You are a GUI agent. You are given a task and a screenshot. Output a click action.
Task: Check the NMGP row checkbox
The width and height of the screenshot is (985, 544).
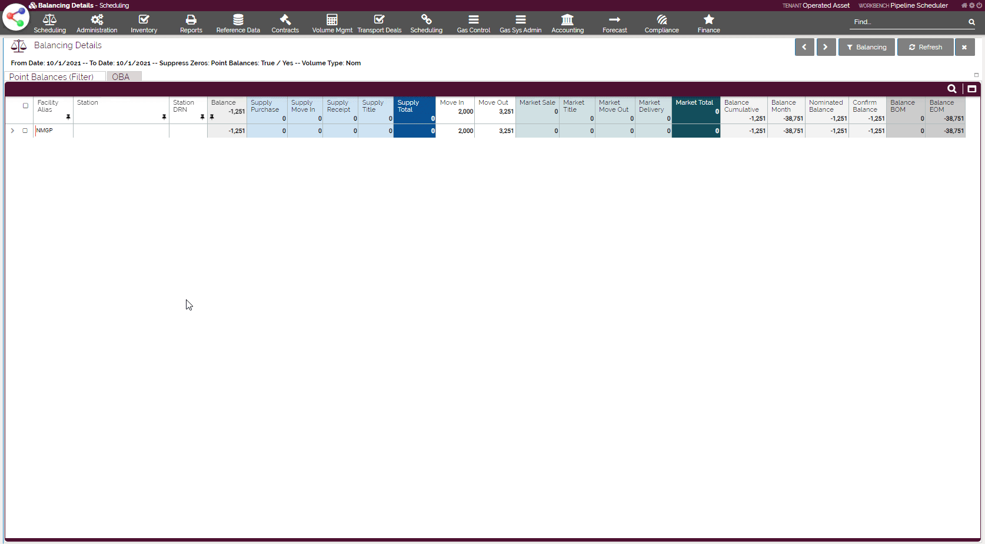pos(25,131)
